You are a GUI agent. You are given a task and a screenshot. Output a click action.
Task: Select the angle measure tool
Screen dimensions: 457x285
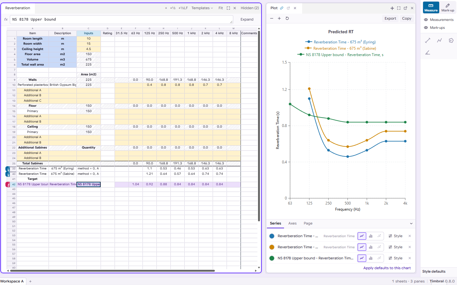[x=428, y=52]
